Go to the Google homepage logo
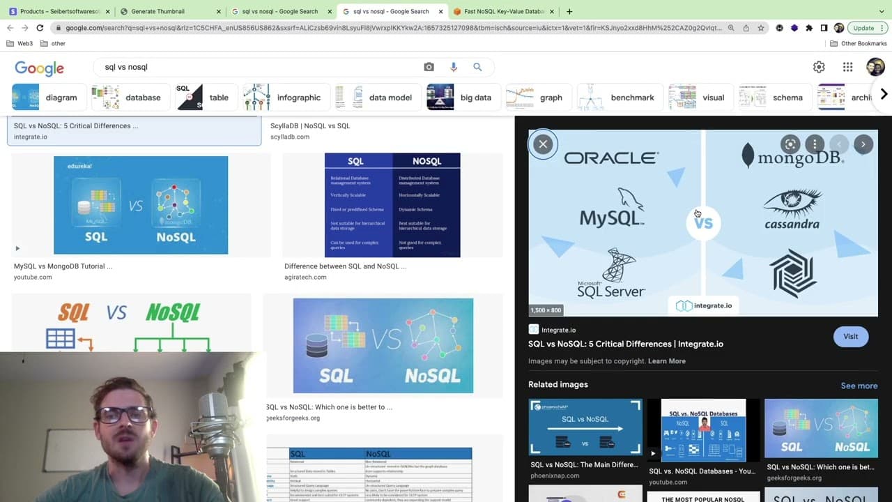The width and height of the screenshot is (892, 502). pos(40,68)
